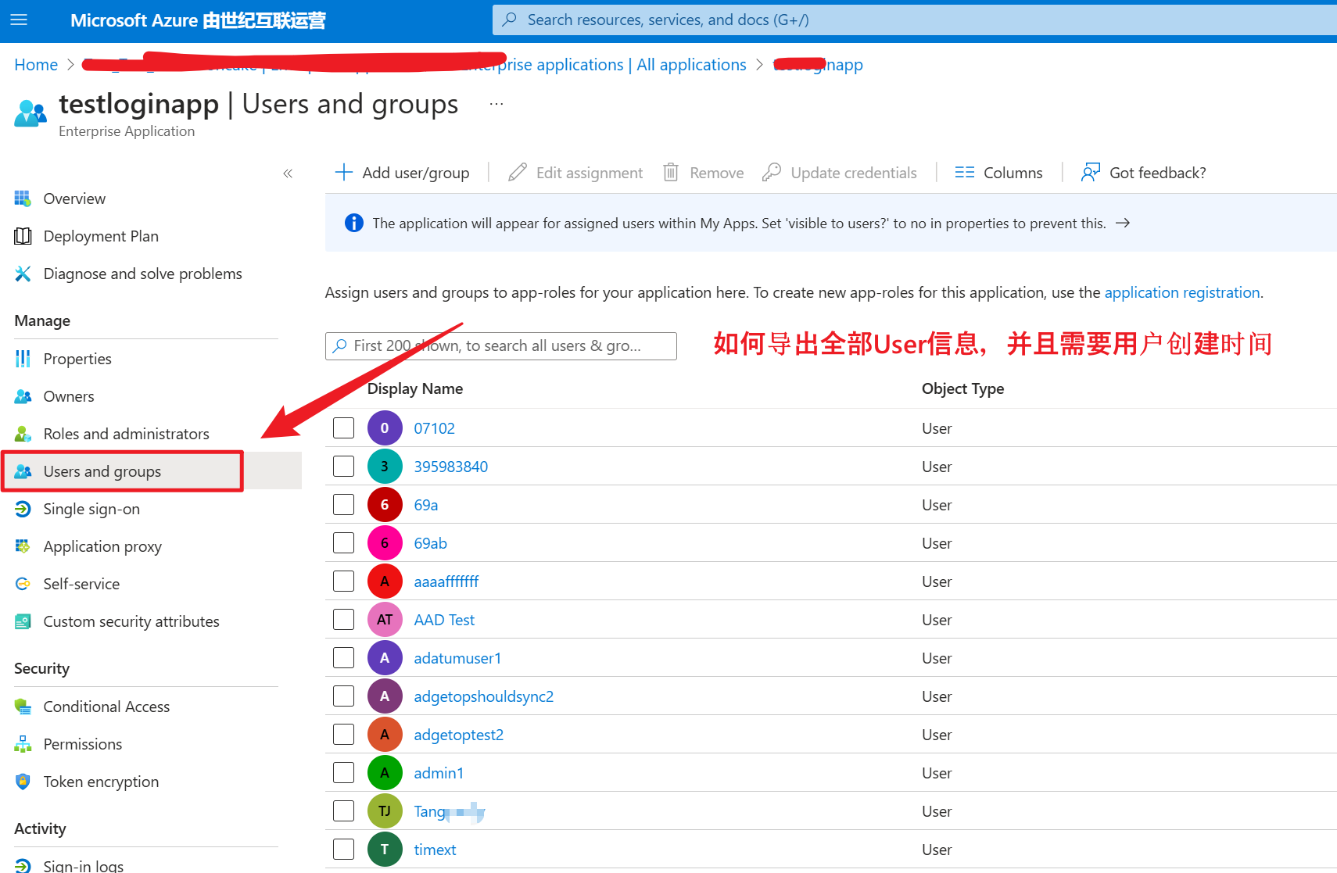Image resolution: width=1337 pixels, height=873 pixels.
Task: Open Users and groups menu item
Action: tap(102, 471)
